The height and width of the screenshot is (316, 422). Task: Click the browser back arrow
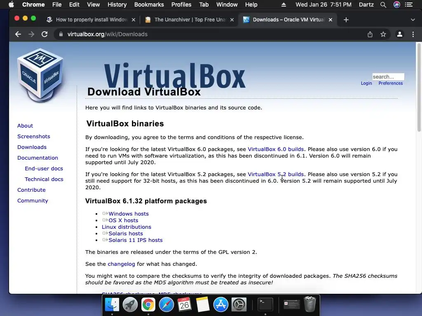point(18,35)
